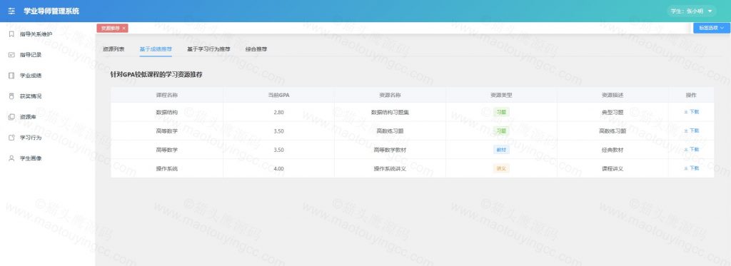
Task: Open 资源库 menu item
Action: click(48, 117)
